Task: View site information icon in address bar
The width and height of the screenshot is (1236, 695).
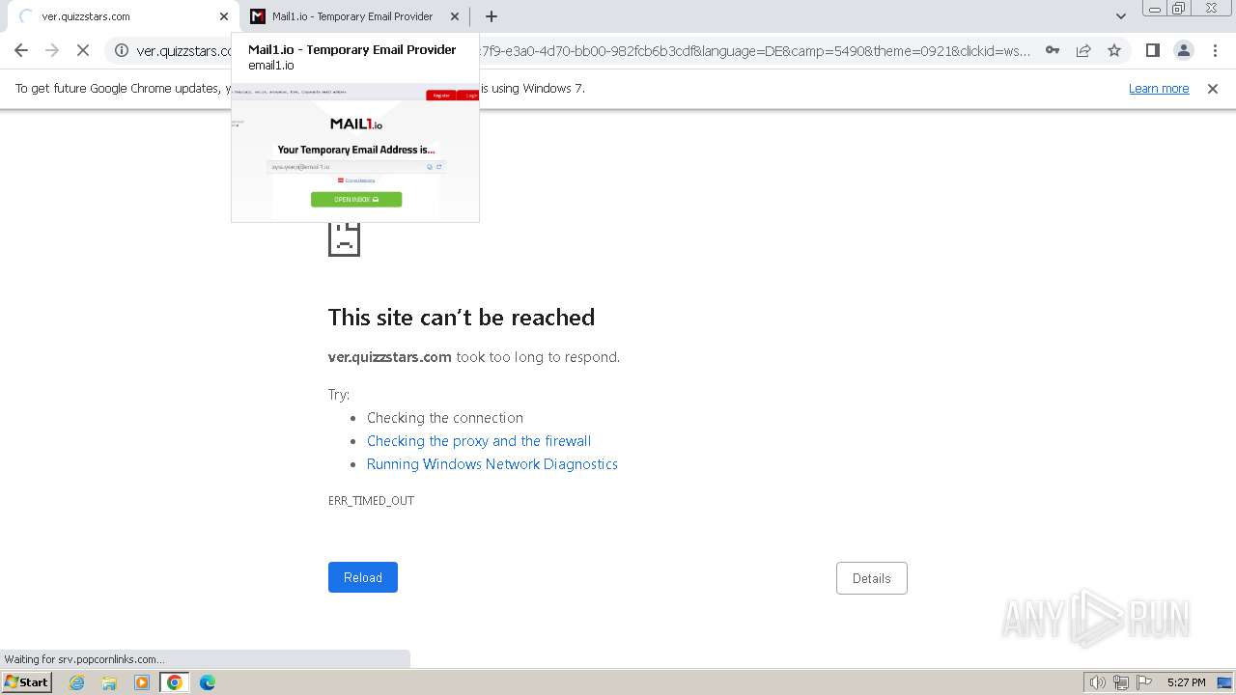Action: [122, 50]
